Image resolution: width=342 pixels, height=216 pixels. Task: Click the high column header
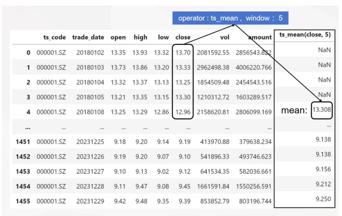click(x=141, y=37)
